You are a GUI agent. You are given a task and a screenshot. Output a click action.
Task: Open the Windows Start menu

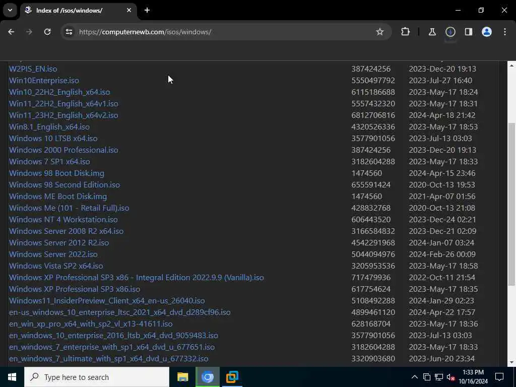click(12, 377)
